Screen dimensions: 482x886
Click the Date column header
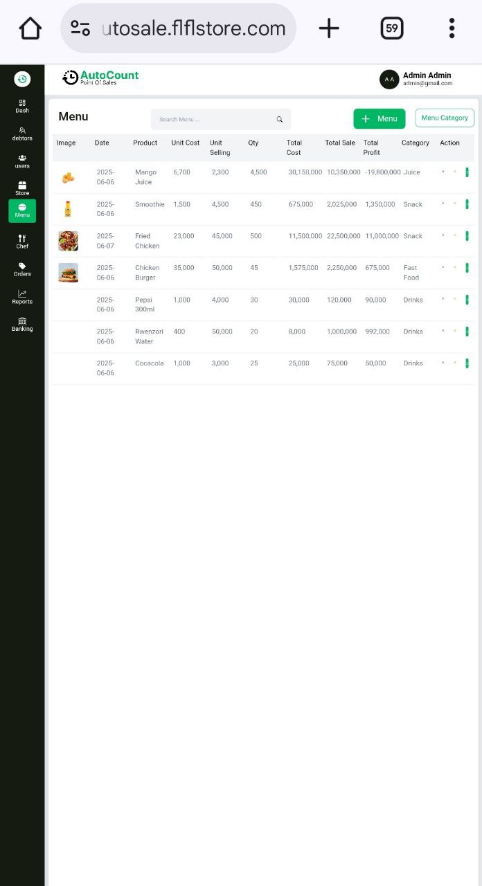click(102, 143)
